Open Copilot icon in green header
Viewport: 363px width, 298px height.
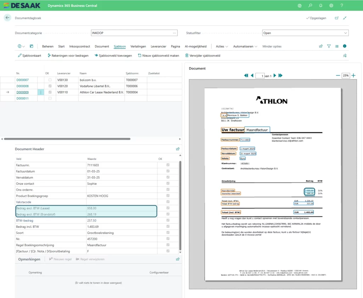[x=300, y=6]
